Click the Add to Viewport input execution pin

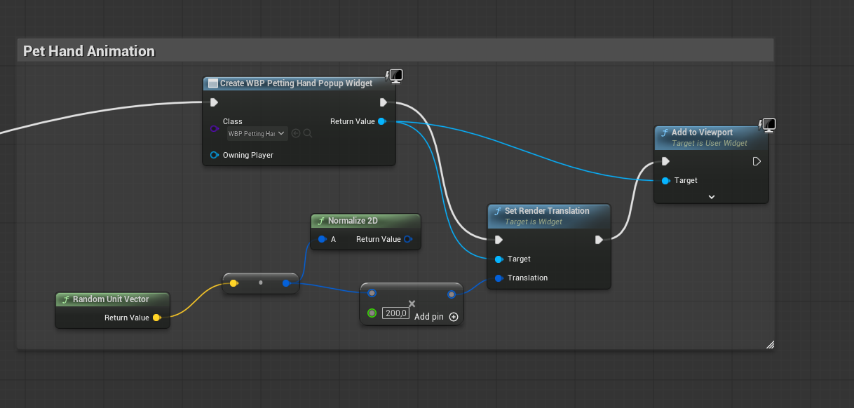(665, 161)
